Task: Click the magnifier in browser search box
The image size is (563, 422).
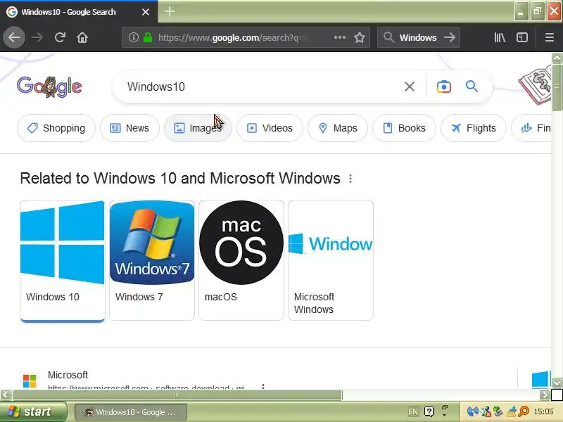Action: (x=388, y=37)
